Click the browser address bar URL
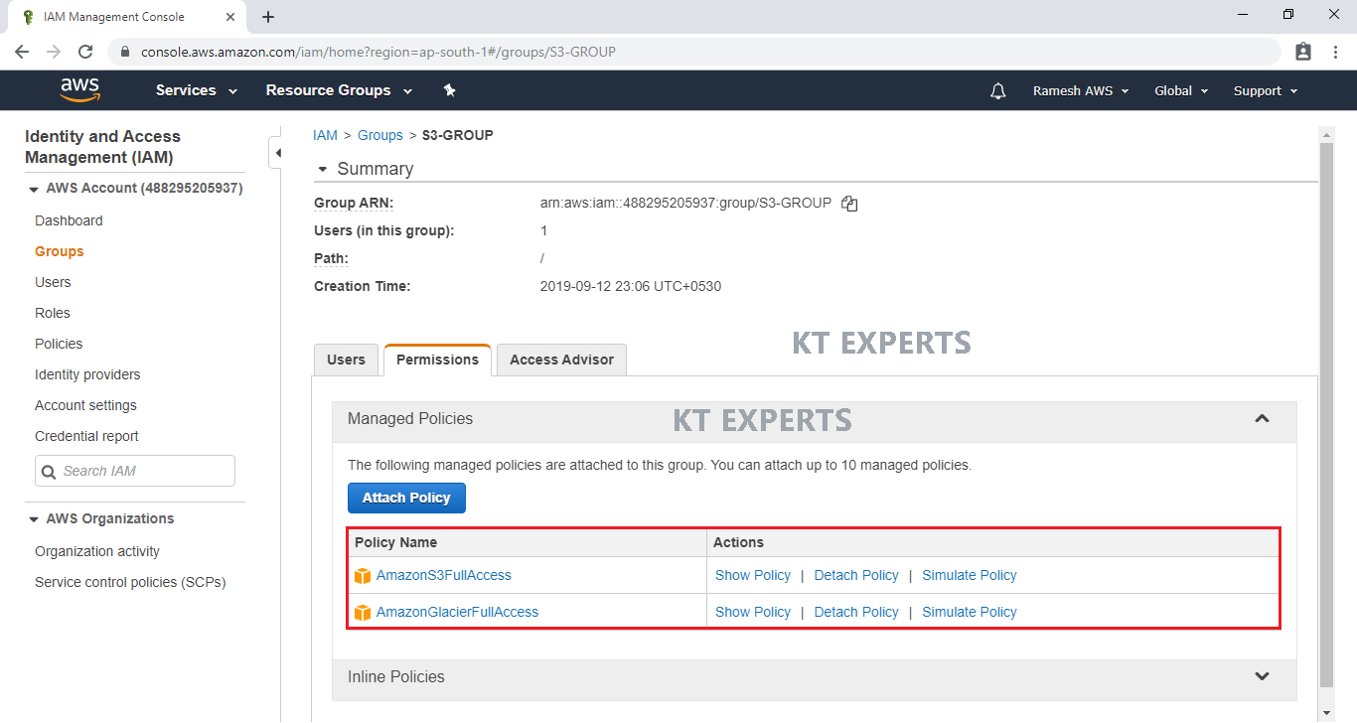1357x723 pixels. tap(377, 52)
